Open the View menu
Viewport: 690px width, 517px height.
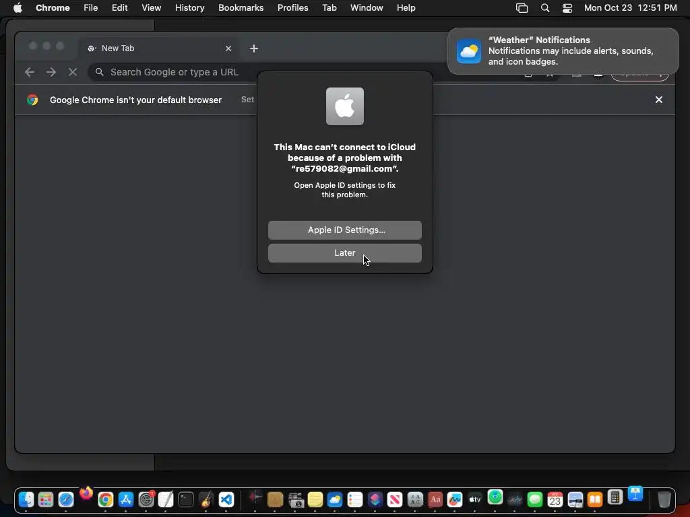(x=151, y=8)
